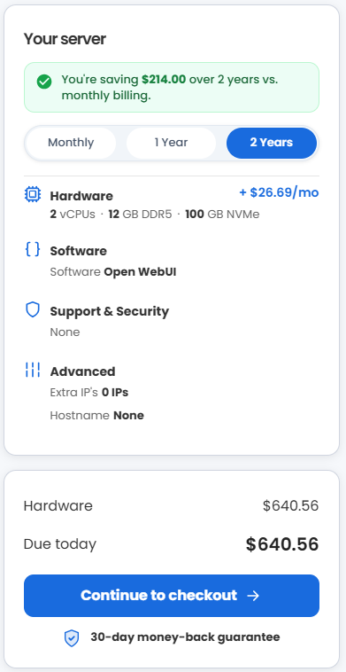Click the Software curly braces icon
The width and height of the screenshot is (346, 672).
(x=33, y=249)
